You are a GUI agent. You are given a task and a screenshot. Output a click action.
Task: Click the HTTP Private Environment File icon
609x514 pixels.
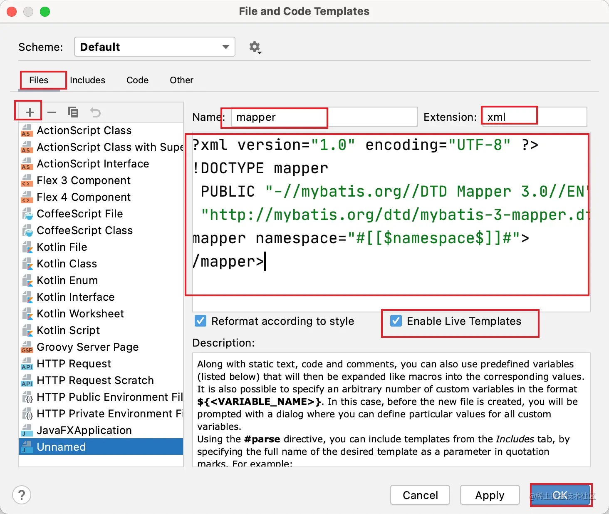(27, 414)
